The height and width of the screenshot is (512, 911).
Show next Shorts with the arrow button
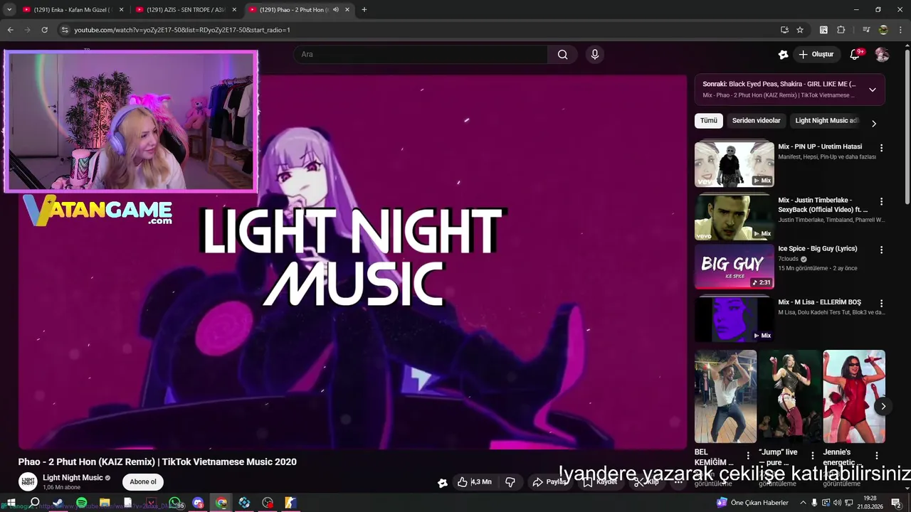tap(883, 406)
